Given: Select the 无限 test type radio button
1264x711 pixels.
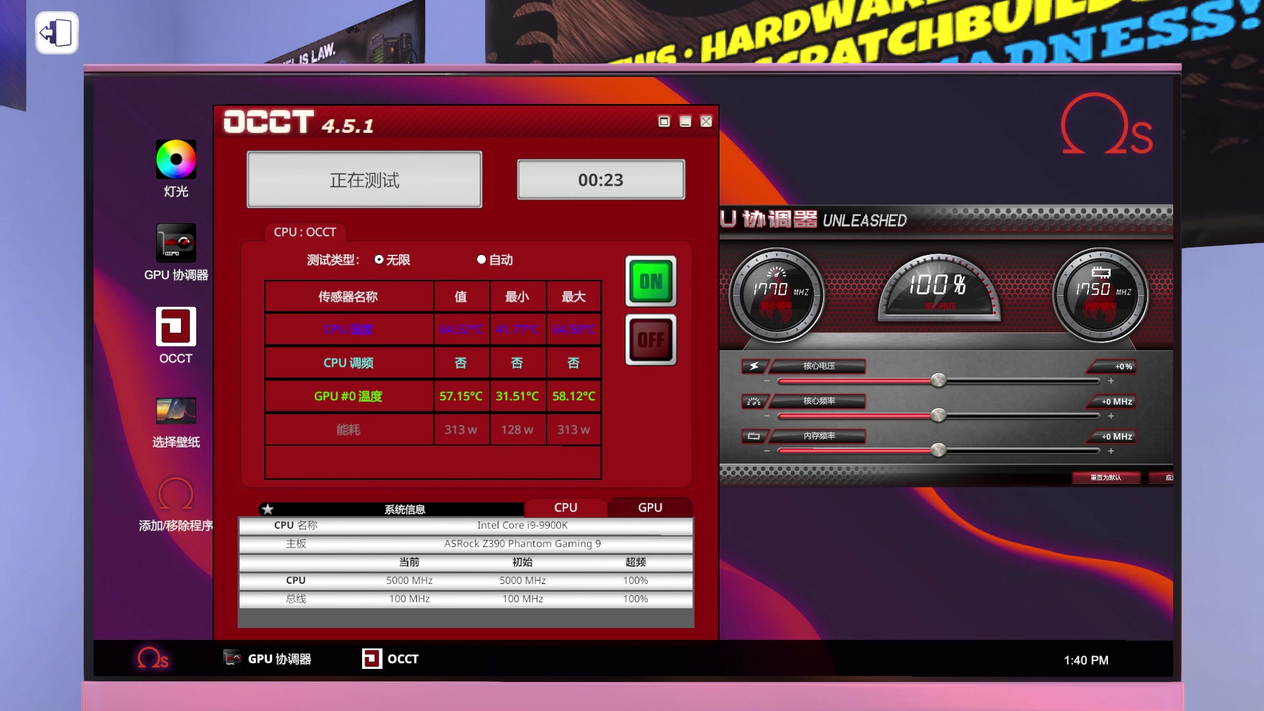Looking at the screenshot, I should click(x=379, y=259).
